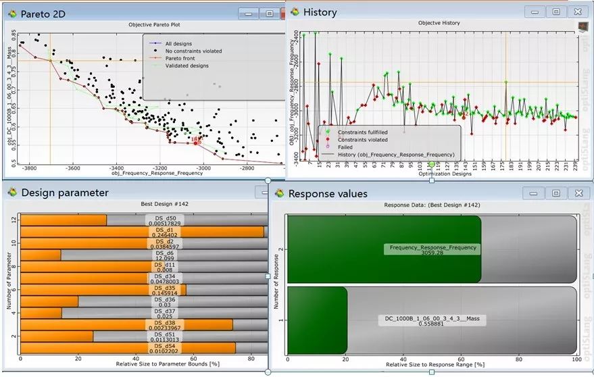This screenshot has height=377, width=594.
Task: Click 'History (obj_Frequency_Response_Frequency)' legend entry
Action: [396, 155]
